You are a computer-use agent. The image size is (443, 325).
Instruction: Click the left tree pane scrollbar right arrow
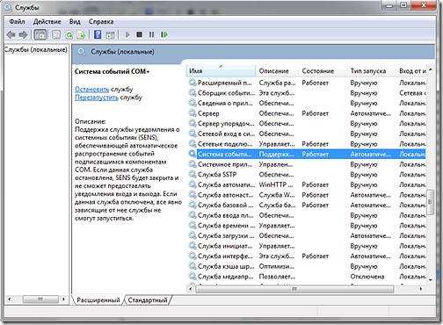pos(63,300)
